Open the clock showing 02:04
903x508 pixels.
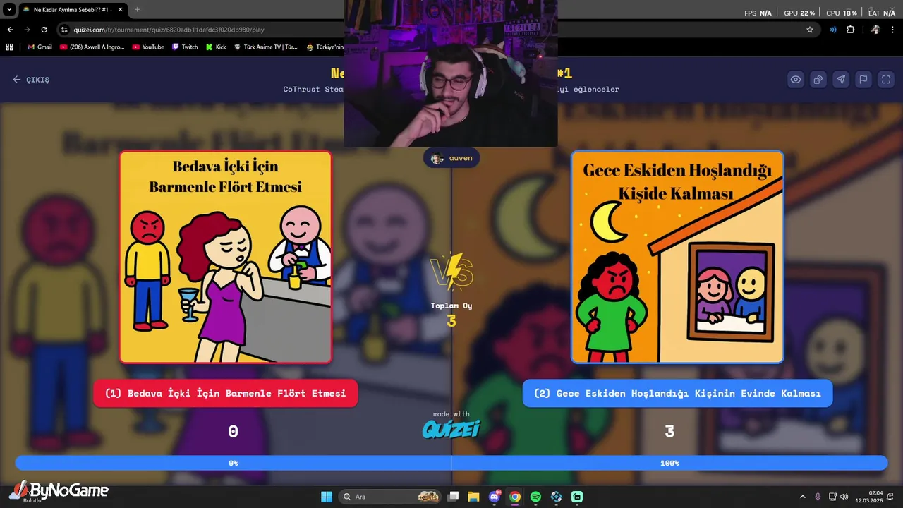pos(869,497)
